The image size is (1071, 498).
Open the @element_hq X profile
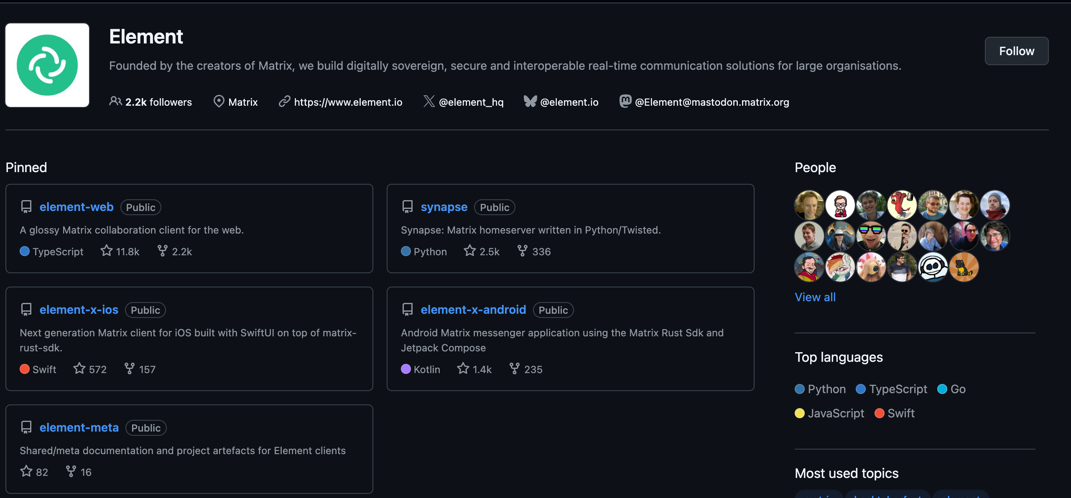(471, 102)
